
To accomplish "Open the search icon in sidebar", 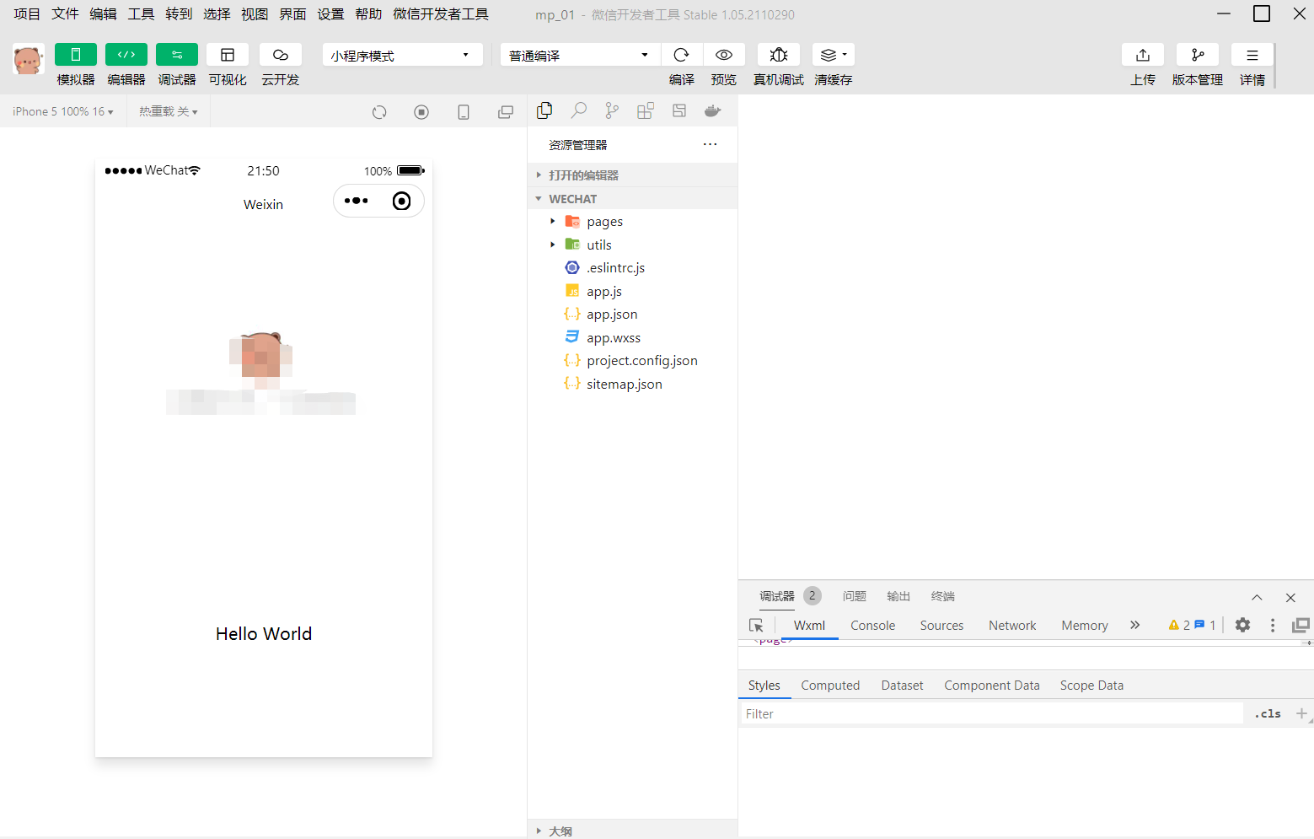I will click(579, 110).
